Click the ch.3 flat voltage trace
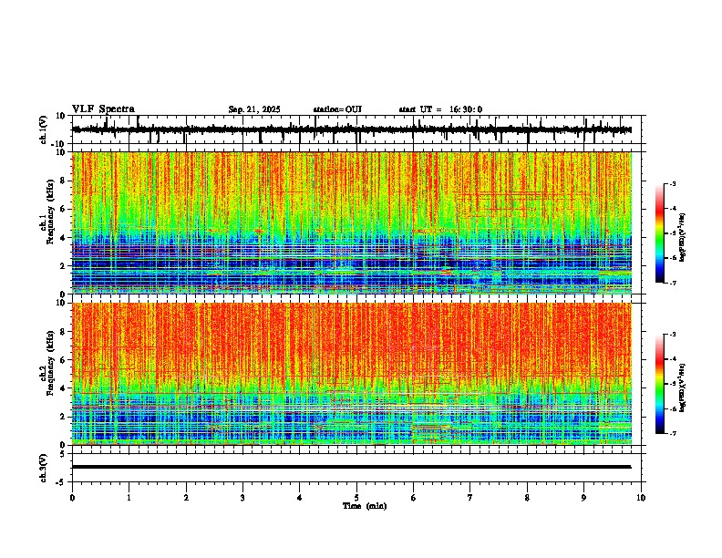Viewport: 722px width, 558px height. point(352,467)
